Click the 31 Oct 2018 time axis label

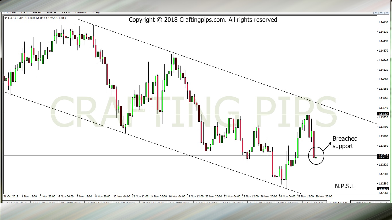[x=11, y=197]
